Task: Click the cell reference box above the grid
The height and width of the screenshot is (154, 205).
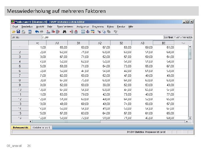Action: (x=26, y=37)
